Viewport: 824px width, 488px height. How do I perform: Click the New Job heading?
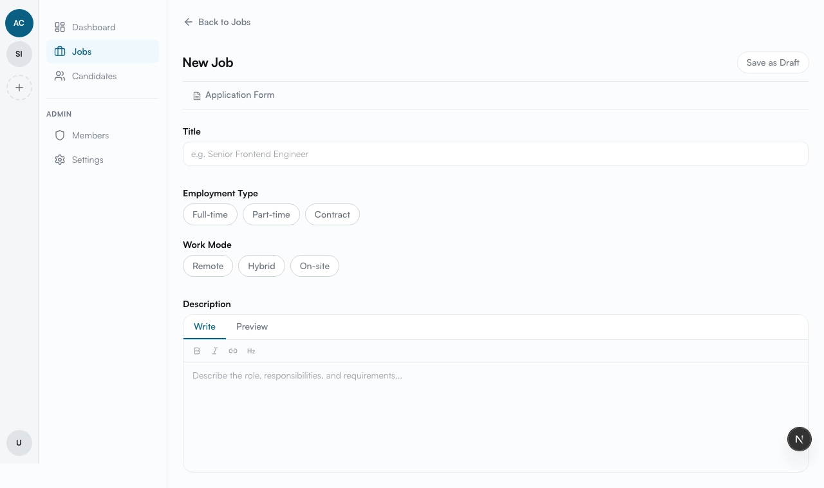[x=208, y=62]
